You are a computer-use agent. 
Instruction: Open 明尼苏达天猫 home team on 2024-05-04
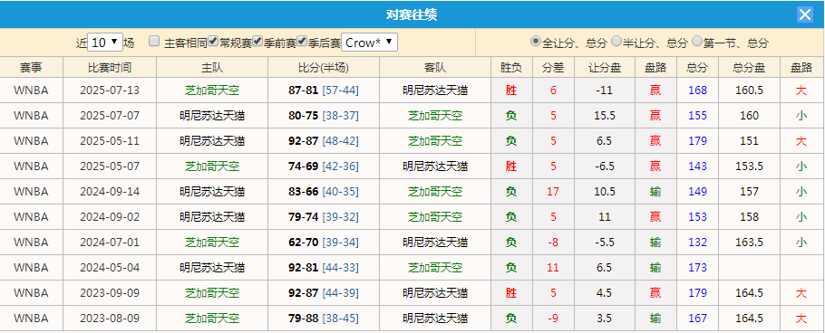pyautogui.click(x=212, y=268)
